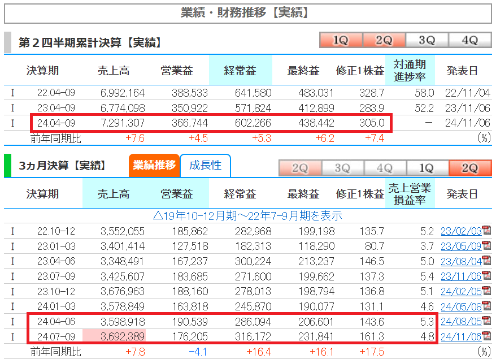Switch to 業績推移 tab
This screenshot has width=496, height=359.
pos(154,165)
